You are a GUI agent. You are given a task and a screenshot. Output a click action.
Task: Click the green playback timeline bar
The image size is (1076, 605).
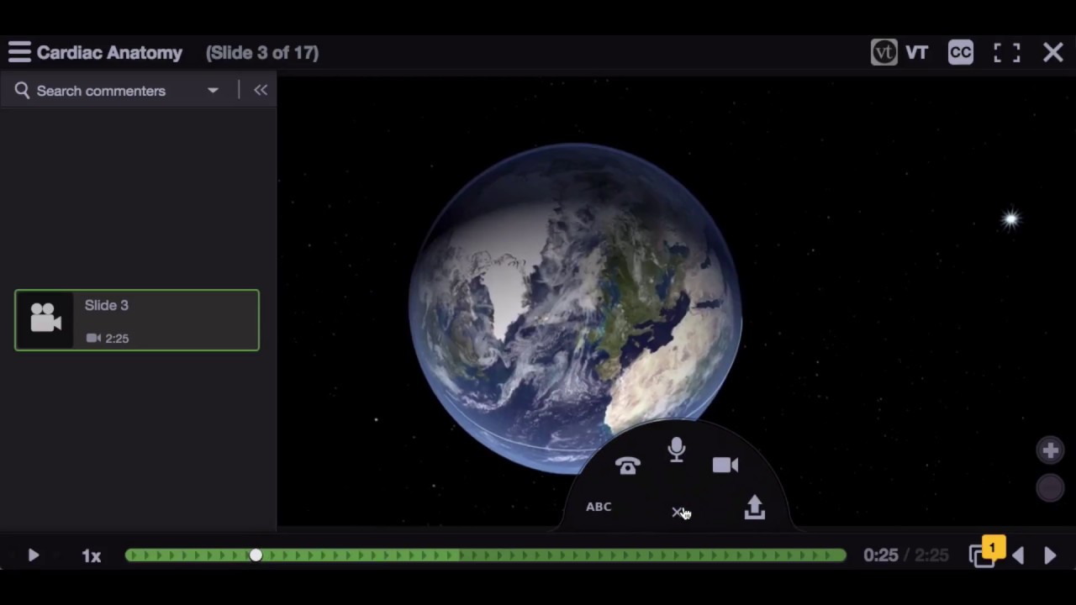pyautogui.click(x=486, y=555)
